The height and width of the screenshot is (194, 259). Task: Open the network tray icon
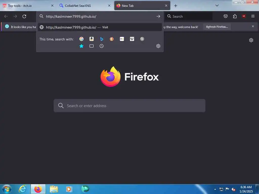point(221,189)
